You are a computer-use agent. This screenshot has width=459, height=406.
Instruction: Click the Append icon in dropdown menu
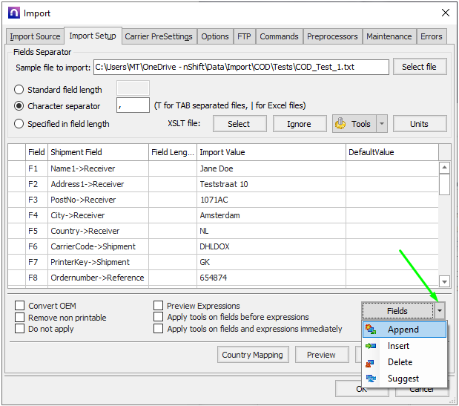tap(372, 330)
